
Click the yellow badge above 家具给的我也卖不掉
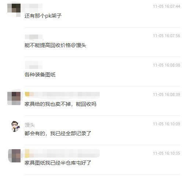click(x=27, y=94)
